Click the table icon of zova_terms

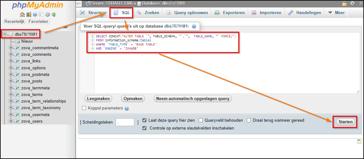(x=17, y=95)
